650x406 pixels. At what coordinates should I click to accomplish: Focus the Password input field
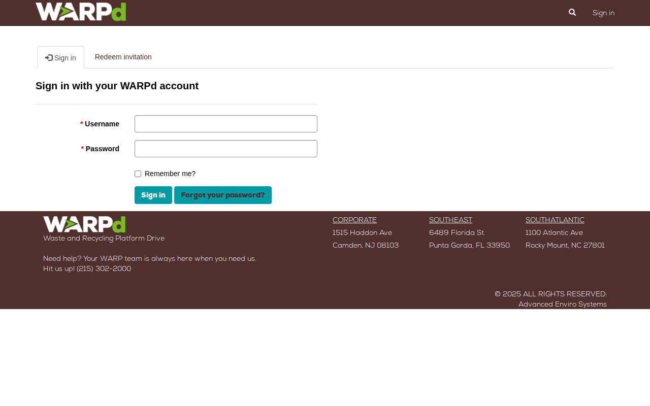[x=226, y=149]
